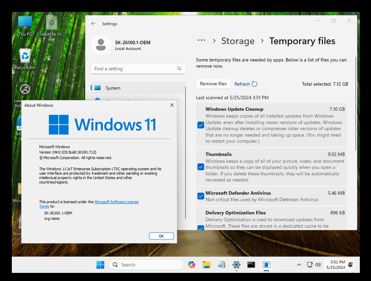Open the volume tray icon
371x281 pixels.
(x=318, y=265)
